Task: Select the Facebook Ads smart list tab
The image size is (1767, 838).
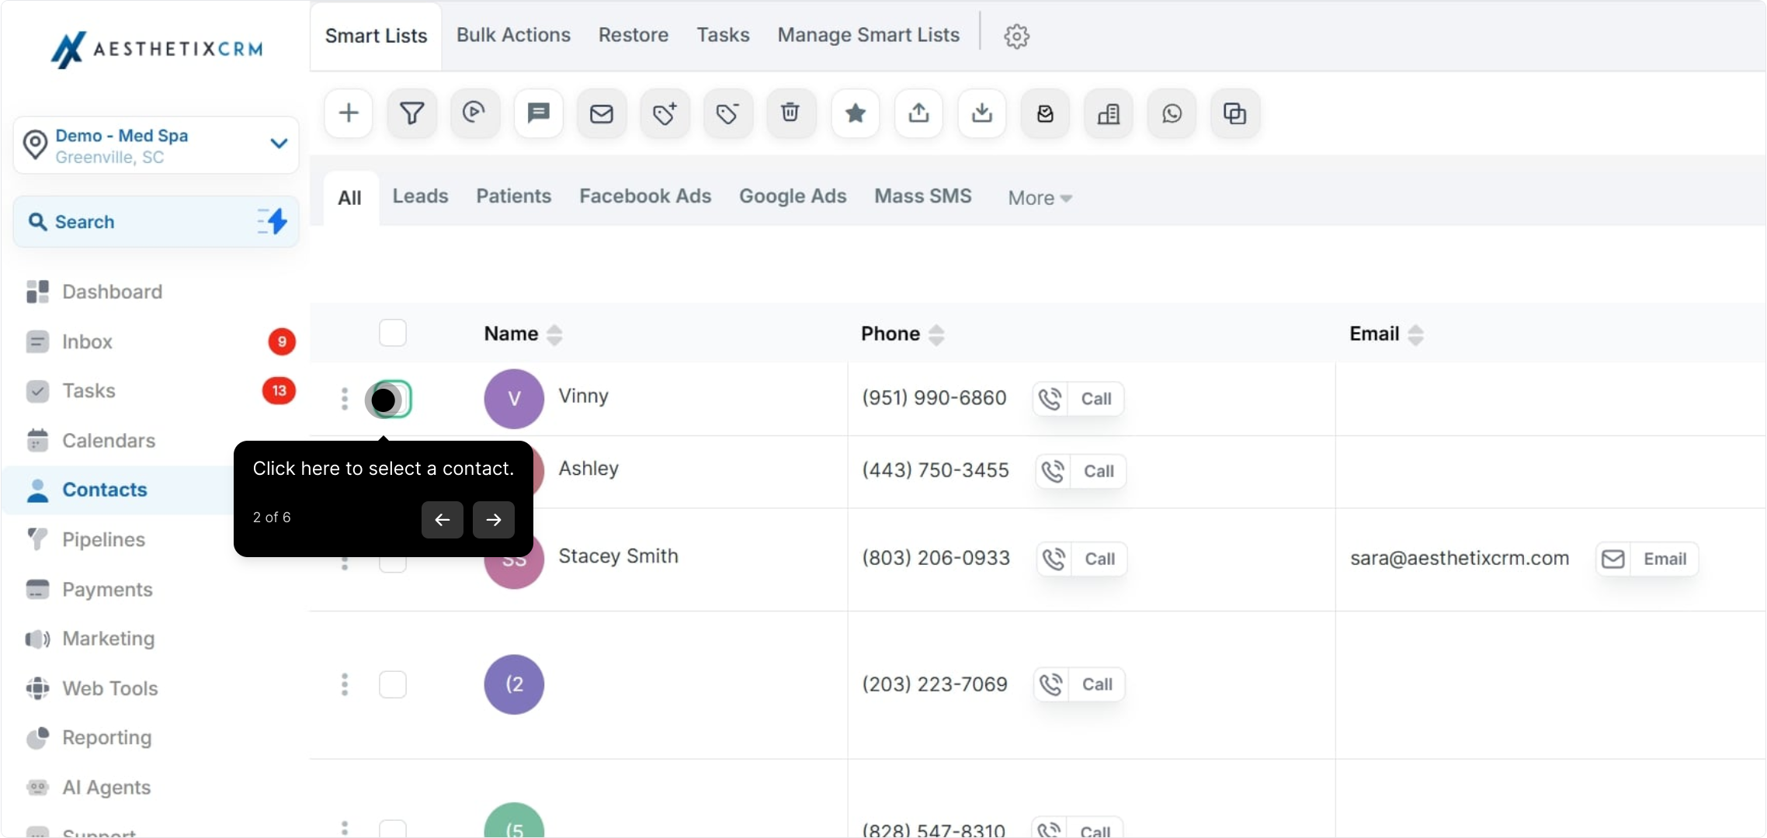Action: click(645, 196)
